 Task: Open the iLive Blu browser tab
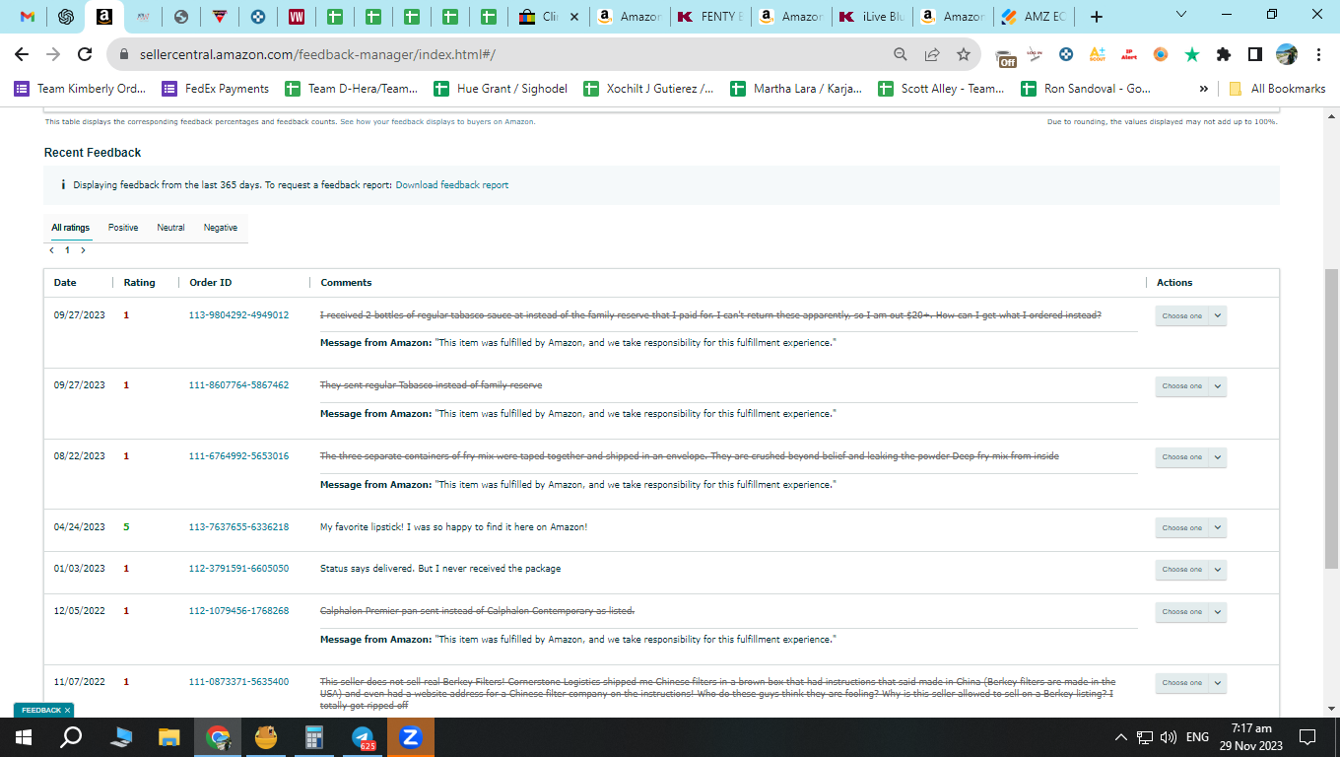pos(871,17)
